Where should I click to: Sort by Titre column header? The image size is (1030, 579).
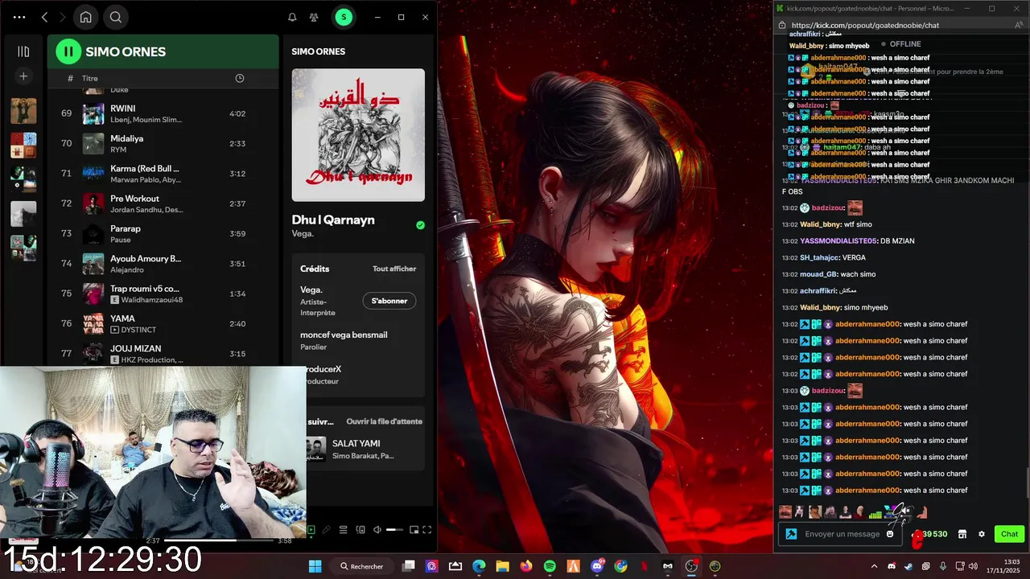click(89, 79)
